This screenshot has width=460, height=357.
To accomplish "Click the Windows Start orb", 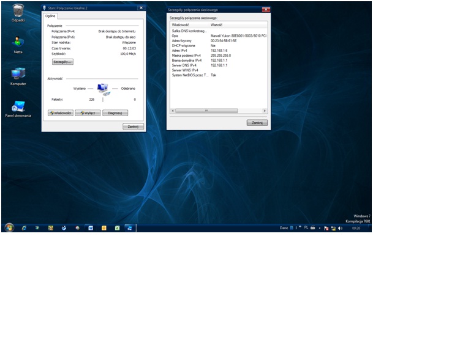I will click(x=9, y=227).
